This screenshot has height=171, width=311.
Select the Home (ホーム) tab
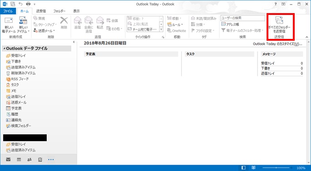tap(24, 11)
